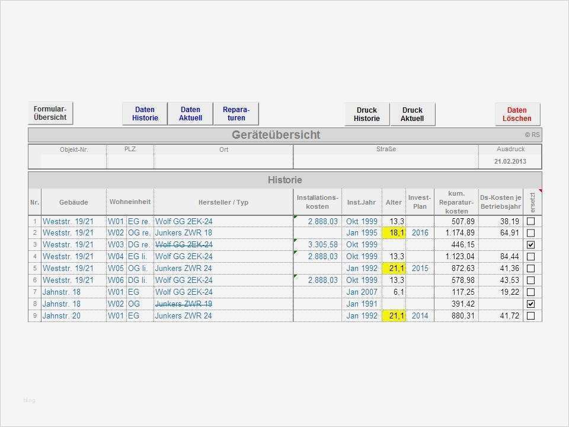The height and width of the screenshot is (427, 569).
Task: Open the Formular-Übersicht view
Action: [x=50, y=112]
